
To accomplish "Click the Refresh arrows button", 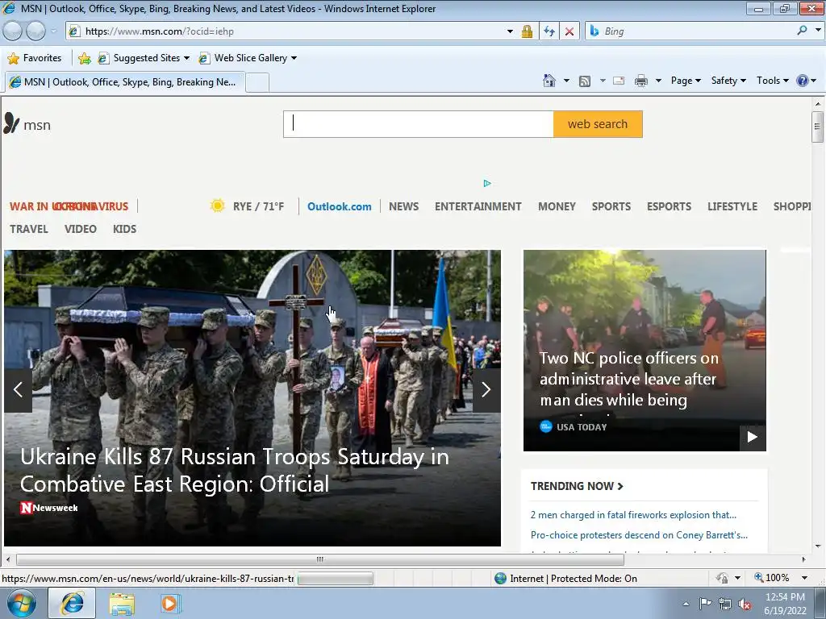I will pyautogui.click(x=549, y=31).
